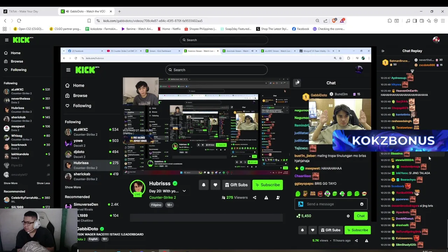Open 'kokzdota - Farmskin' bookmark
The width and height of the screenshot is (448, 252).
101,29
